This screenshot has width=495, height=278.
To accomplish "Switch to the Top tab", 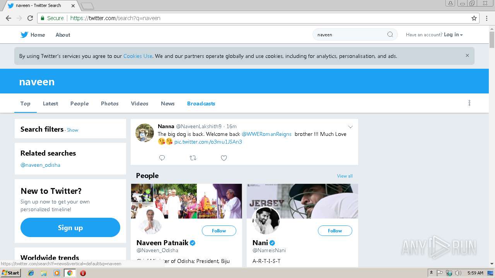I will tap(26, 103).
